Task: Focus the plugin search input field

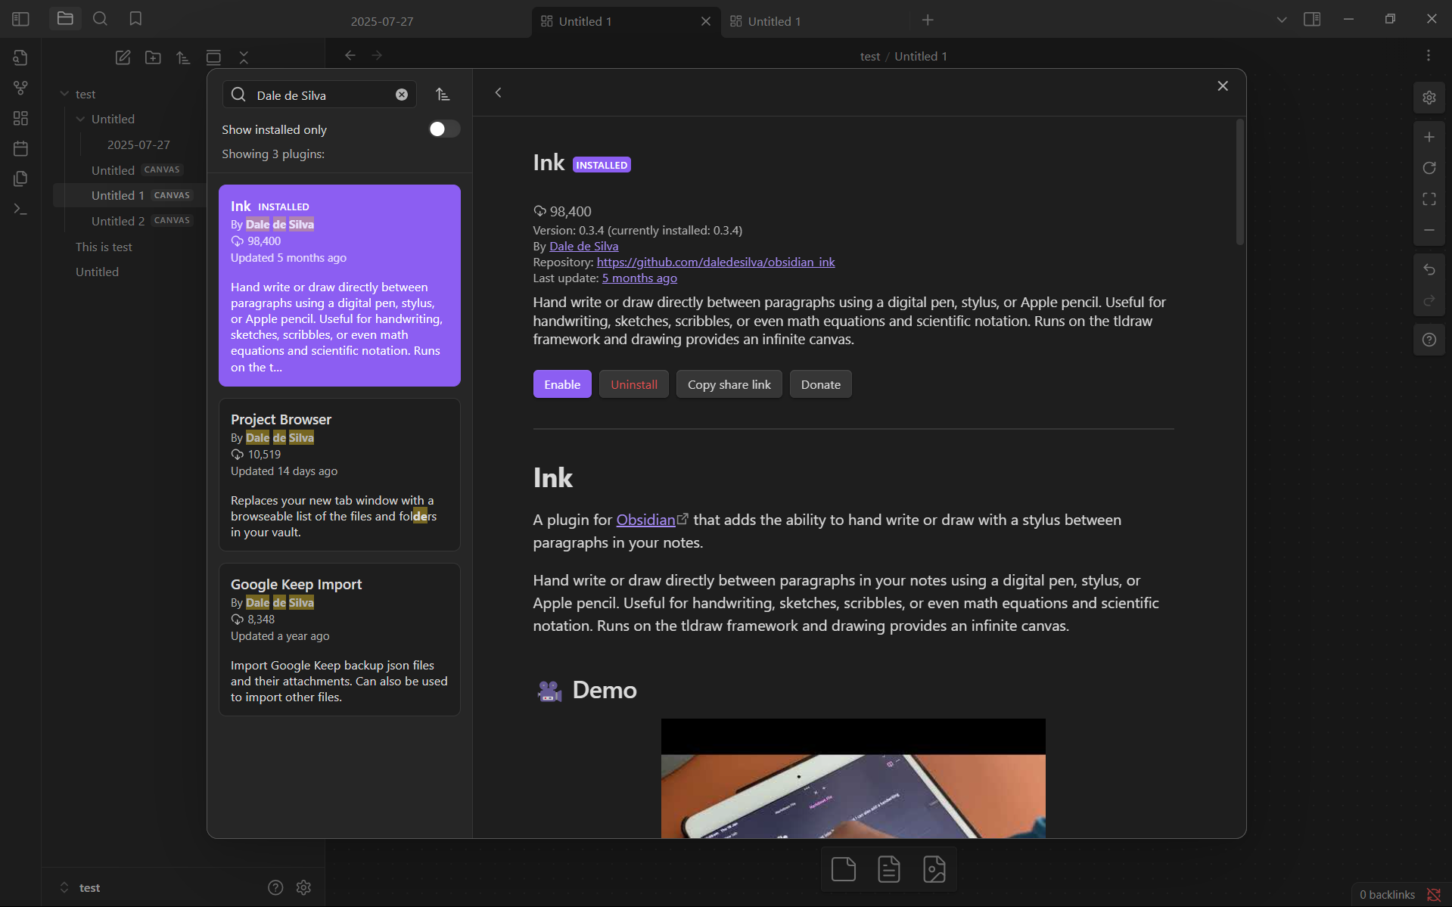Action: point(322,95)
